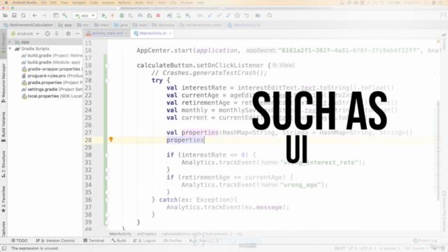Click the 'properties' text on line 28
The width and height of the screenshot is (448, 252).
(185, 140)
